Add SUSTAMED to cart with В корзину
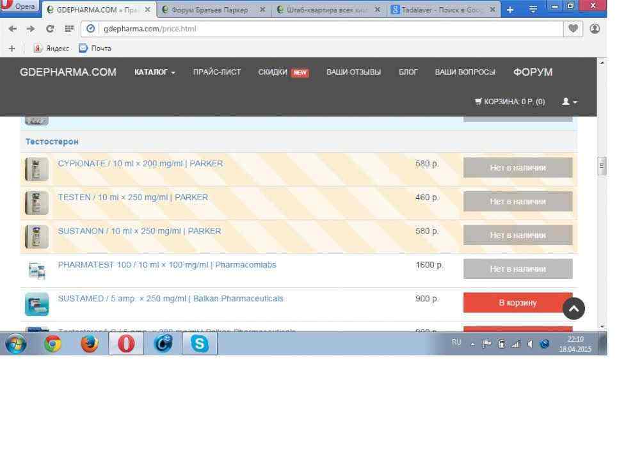Viewport: 626px width, 469px height. (517, 303)
